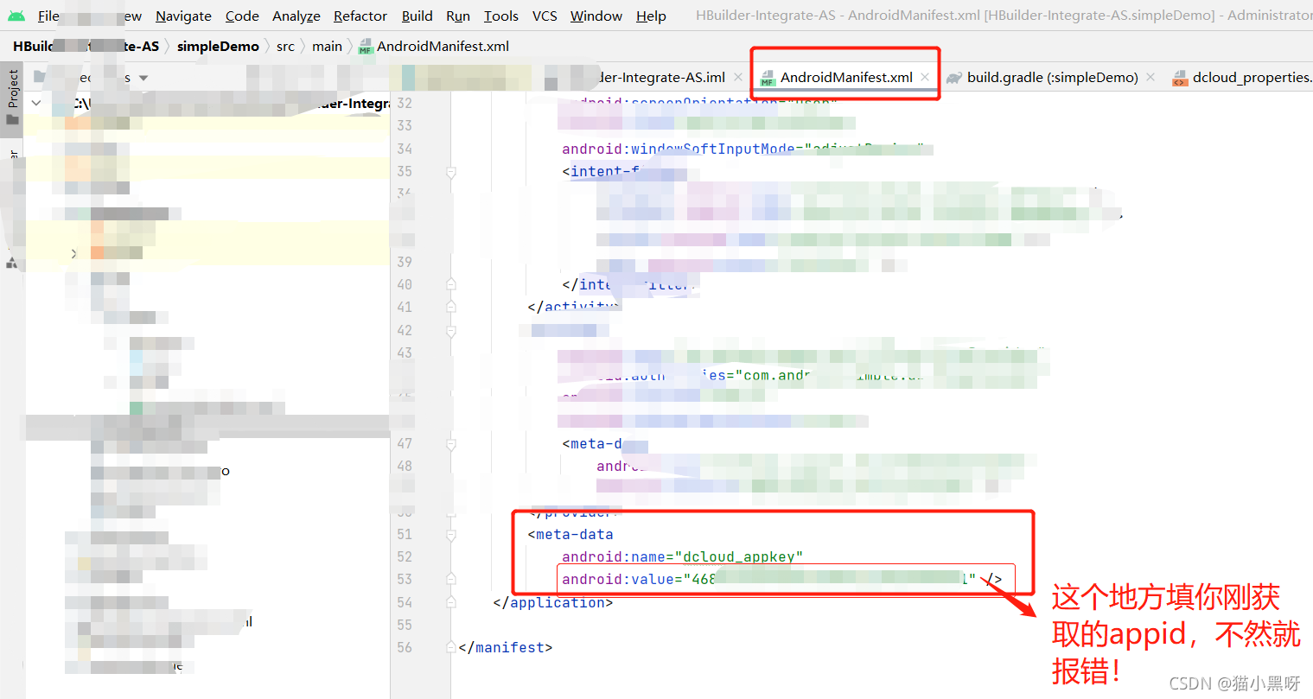This screenshot has width=1313, height=699.
Task: Open the Window menu
Action: pos(596,16)
